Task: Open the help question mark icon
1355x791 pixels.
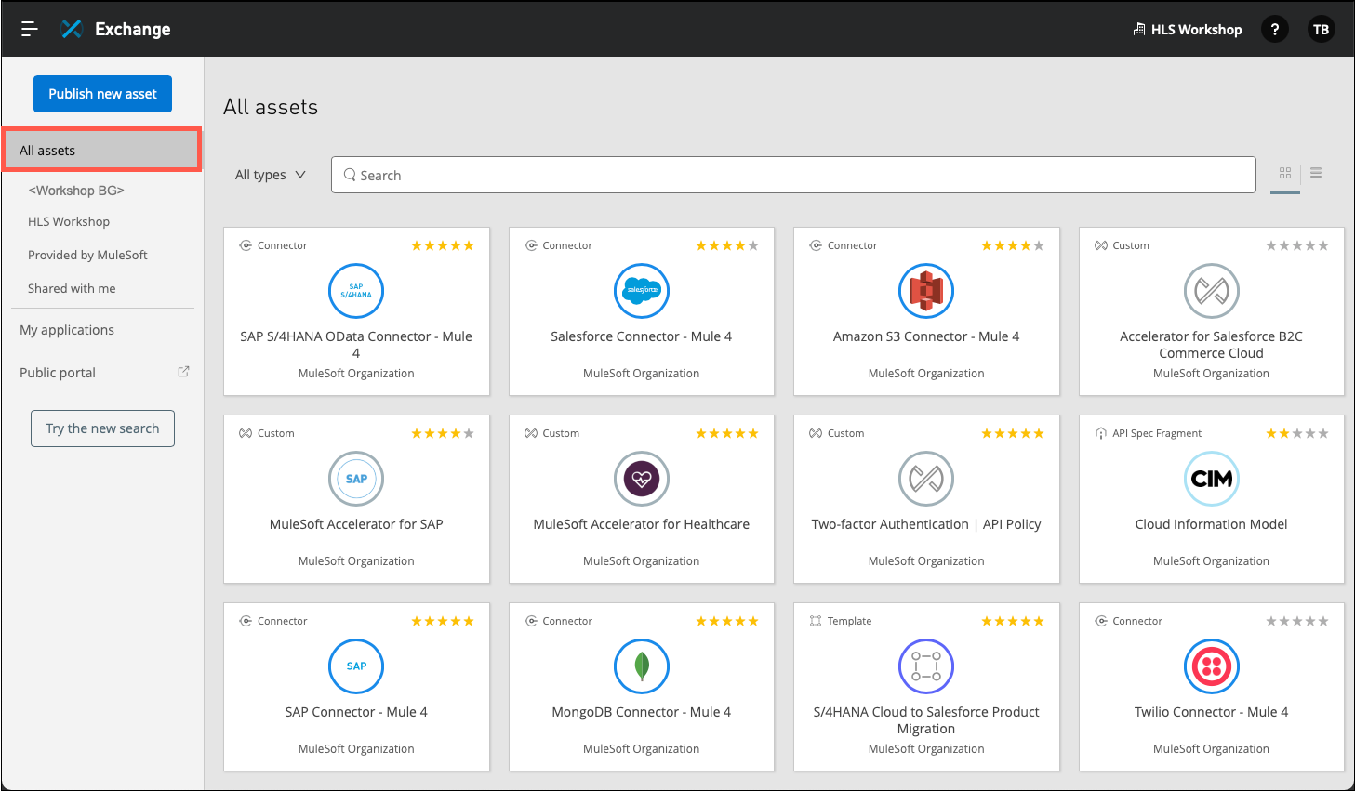Action: pyautogui.click(x=1275, y=29)
